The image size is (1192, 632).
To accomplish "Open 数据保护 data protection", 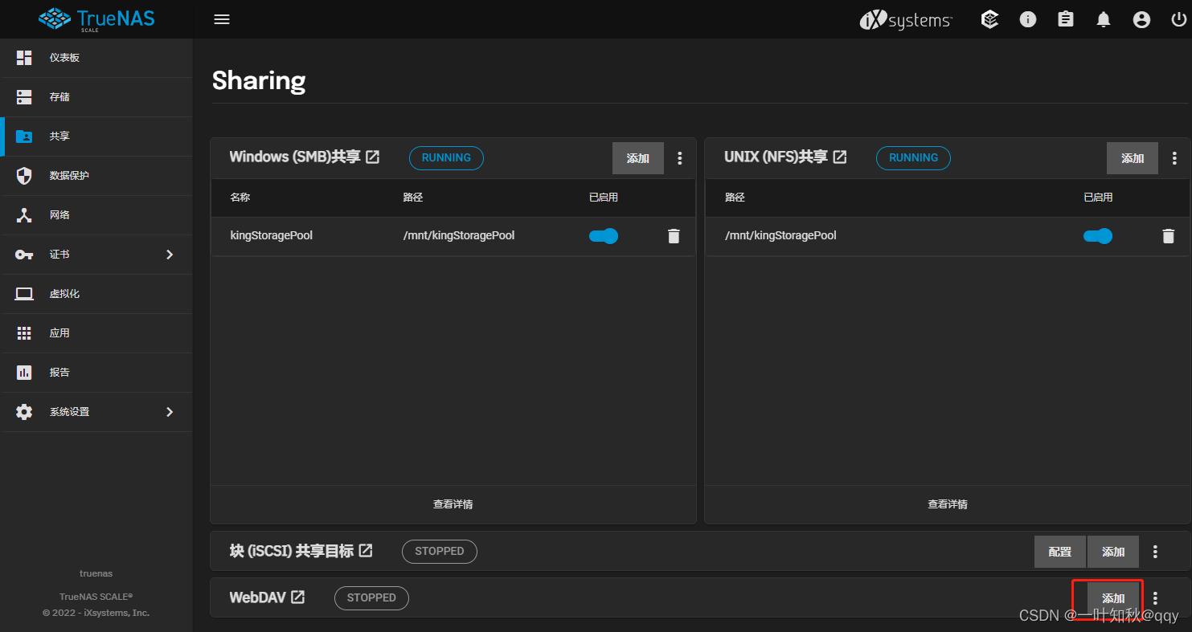I will [x=96, y=176].
